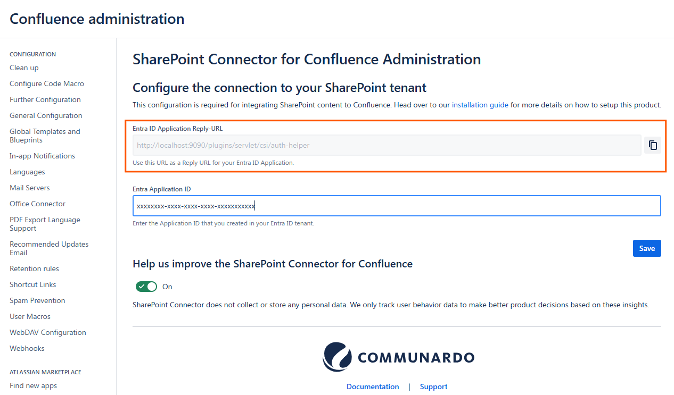
Task: Click the Communardo logo
Action: tap(398, 357)
